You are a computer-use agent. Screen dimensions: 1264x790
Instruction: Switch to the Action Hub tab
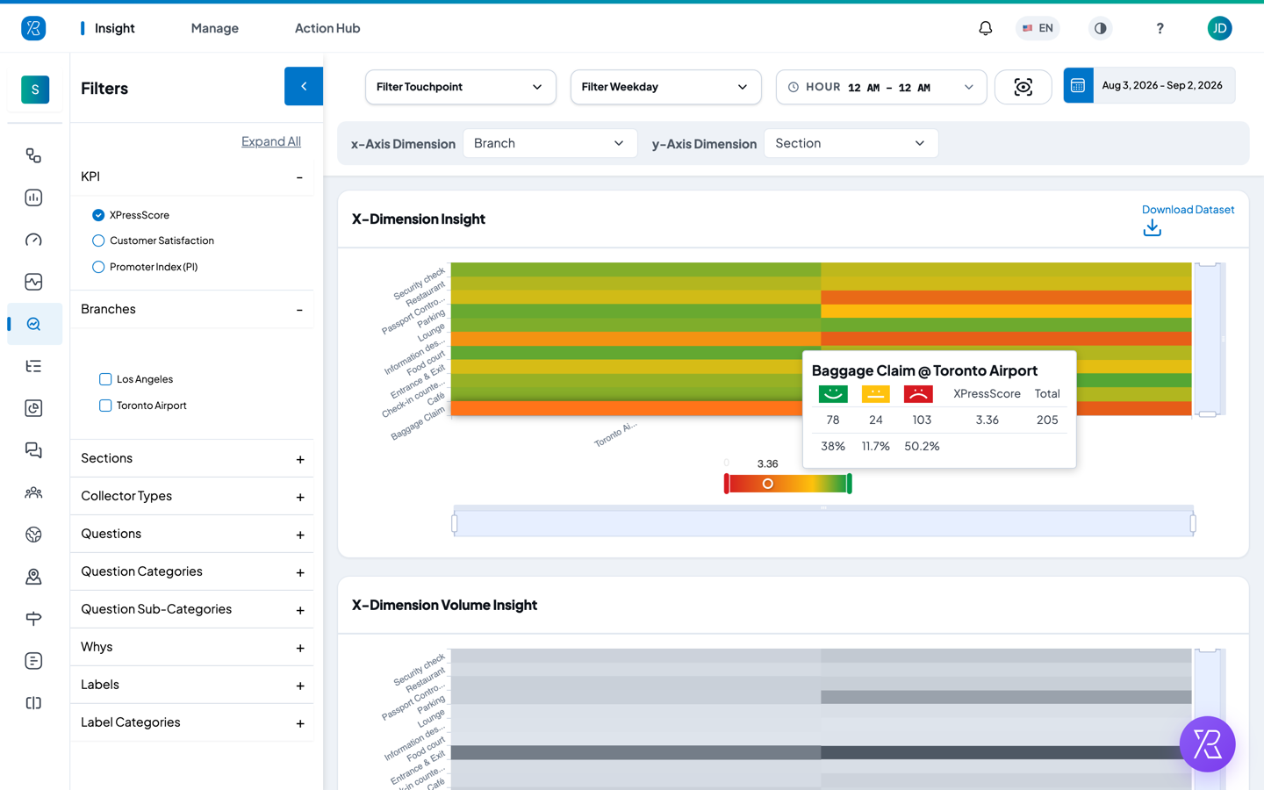(x=327, y=28)
